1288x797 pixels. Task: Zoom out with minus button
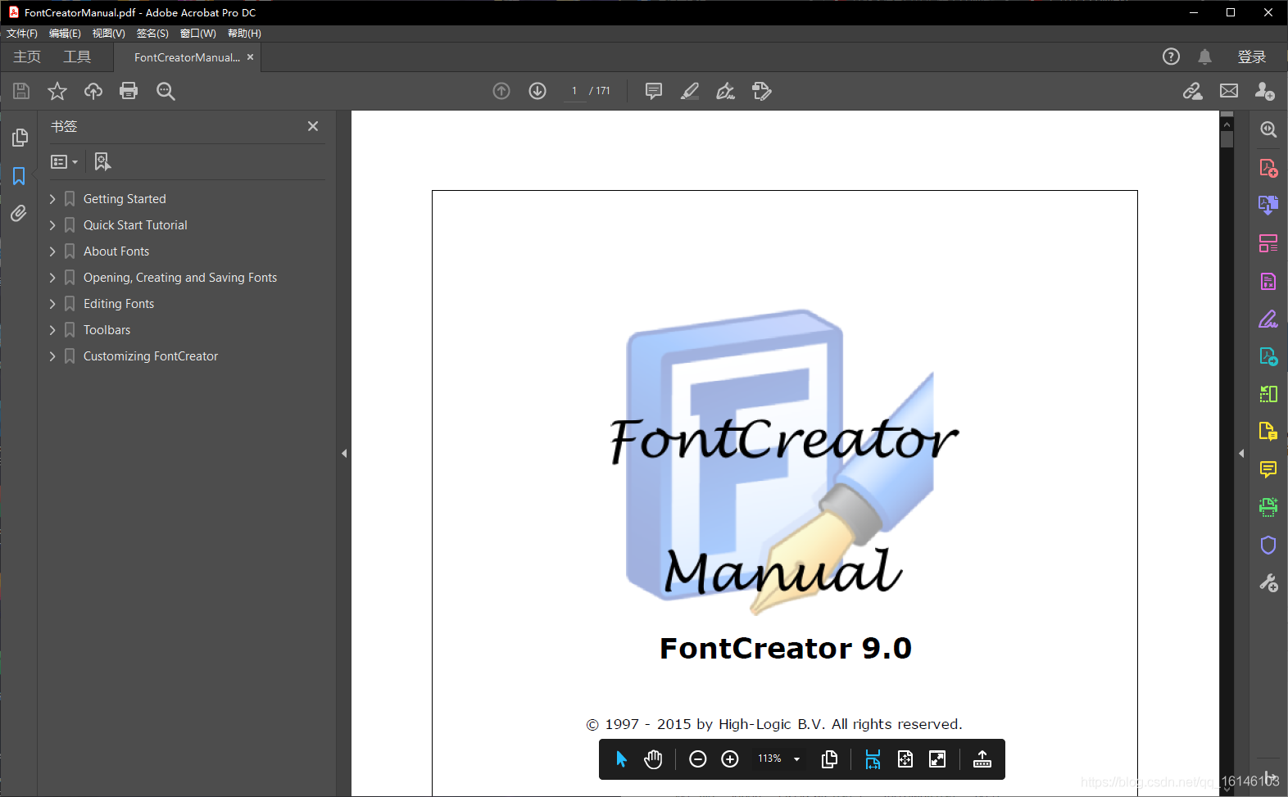point(698,759)
